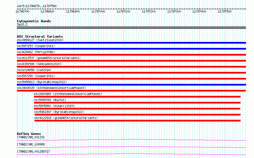Screen dimensions: 254x158
Task: Click red bar under nsv6391548
Action: click(x=131, y=67)
